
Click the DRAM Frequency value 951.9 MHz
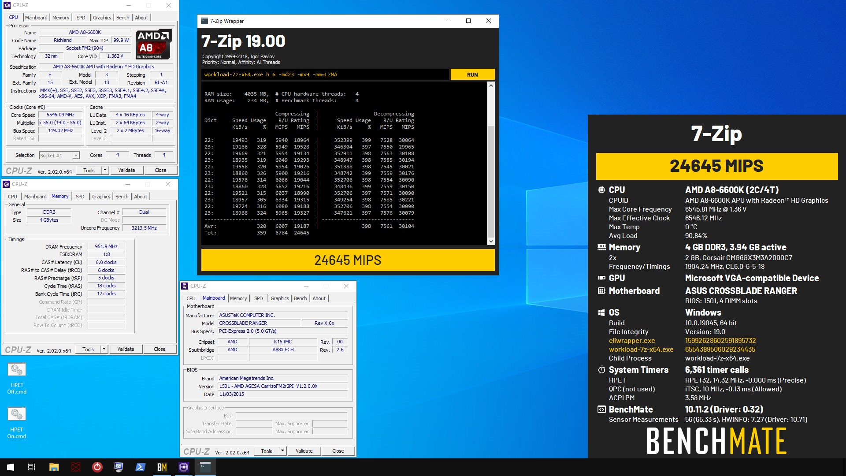(x=106, y=246)
